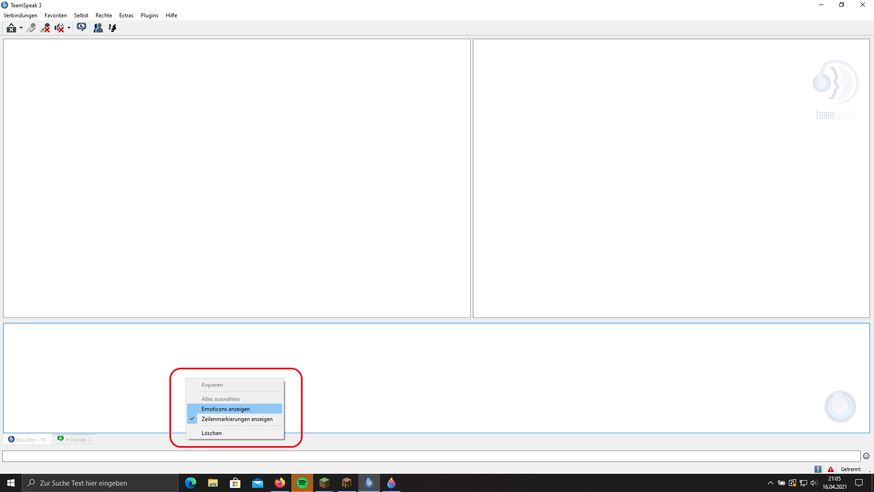Open the Hilfe menu
This screenshot has width=874, height=492.
172,15
